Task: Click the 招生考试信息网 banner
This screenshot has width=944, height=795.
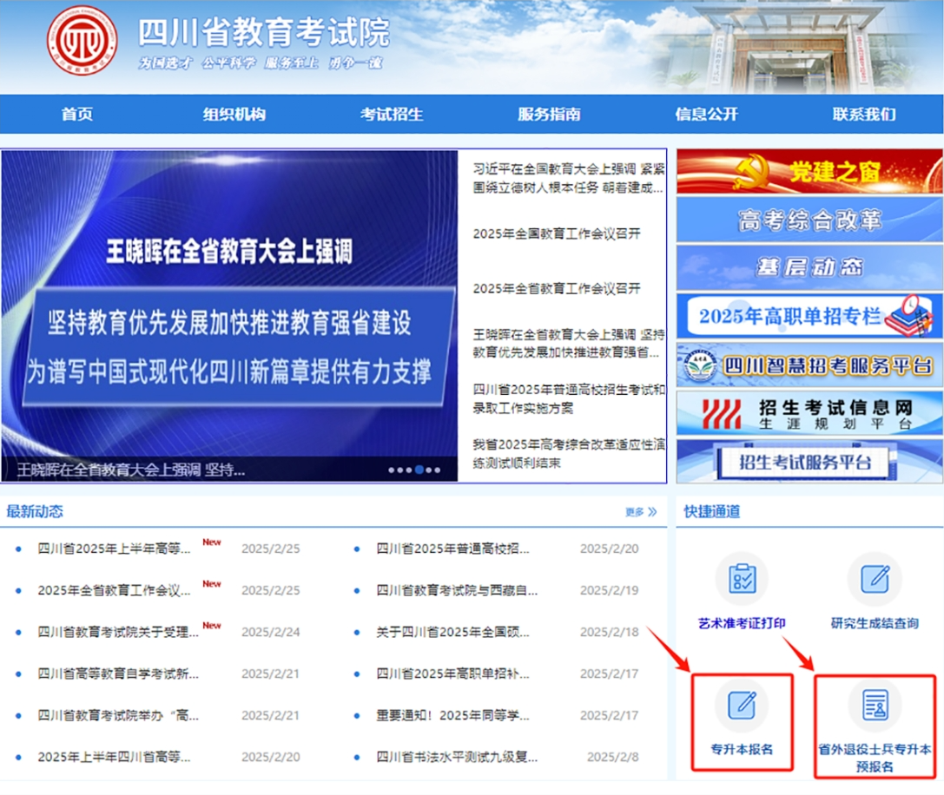Action: click(x=809, y=412)
